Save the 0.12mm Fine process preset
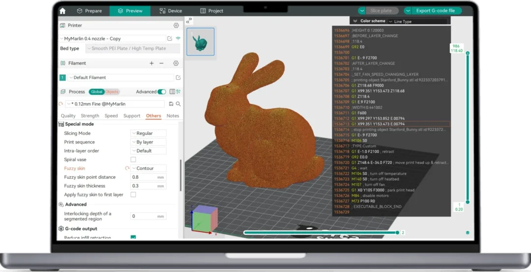 coord(171,104)
